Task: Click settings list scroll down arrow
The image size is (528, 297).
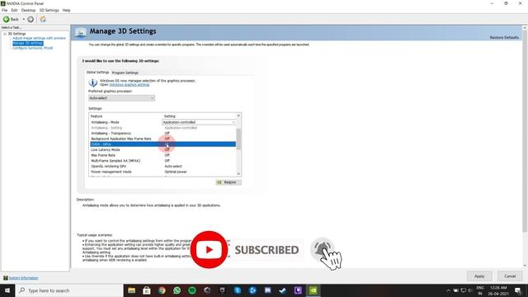Action: pyautogui.click(x=238, y=174)
